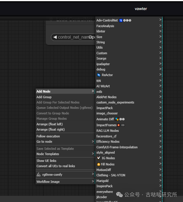Choose Add Group in context menu
Screen dimensions: 183x202
65,97
